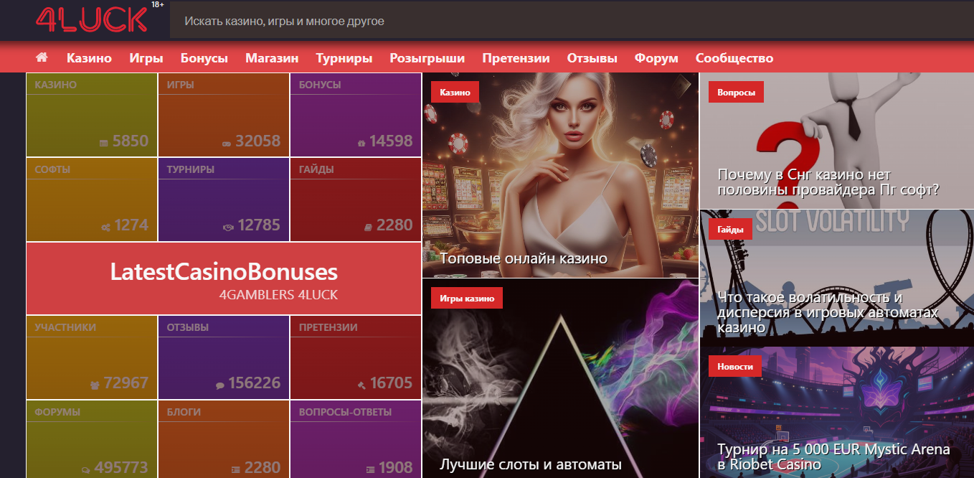Click the gift icon beside 14598

click(361, 144)
